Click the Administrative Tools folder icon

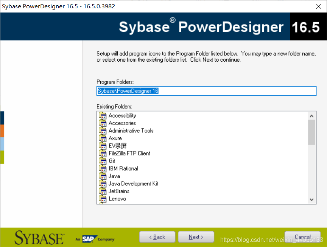(x=103, y=131)
